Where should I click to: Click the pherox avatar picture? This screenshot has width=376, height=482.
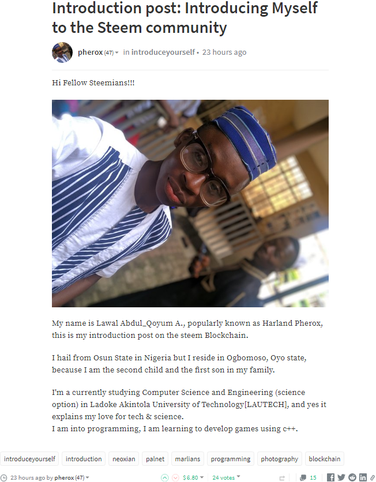point(62,52)
